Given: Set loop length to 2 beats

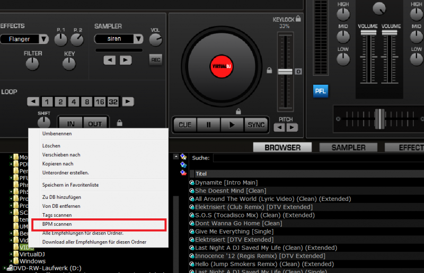Looking at the screenshot, I should (60, 102).
